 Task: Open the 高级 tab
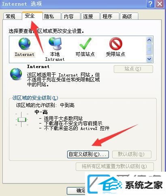point(127,17)
